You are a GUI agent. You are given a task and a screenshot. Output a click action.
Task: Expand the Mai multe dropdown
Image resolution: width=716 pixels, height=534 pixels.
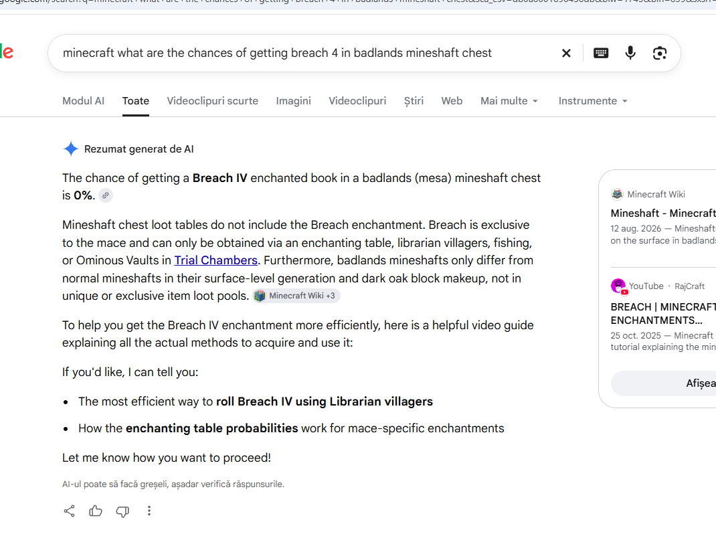click(509, 101)
